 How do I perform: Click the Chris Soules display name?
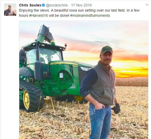click(30, 5)
